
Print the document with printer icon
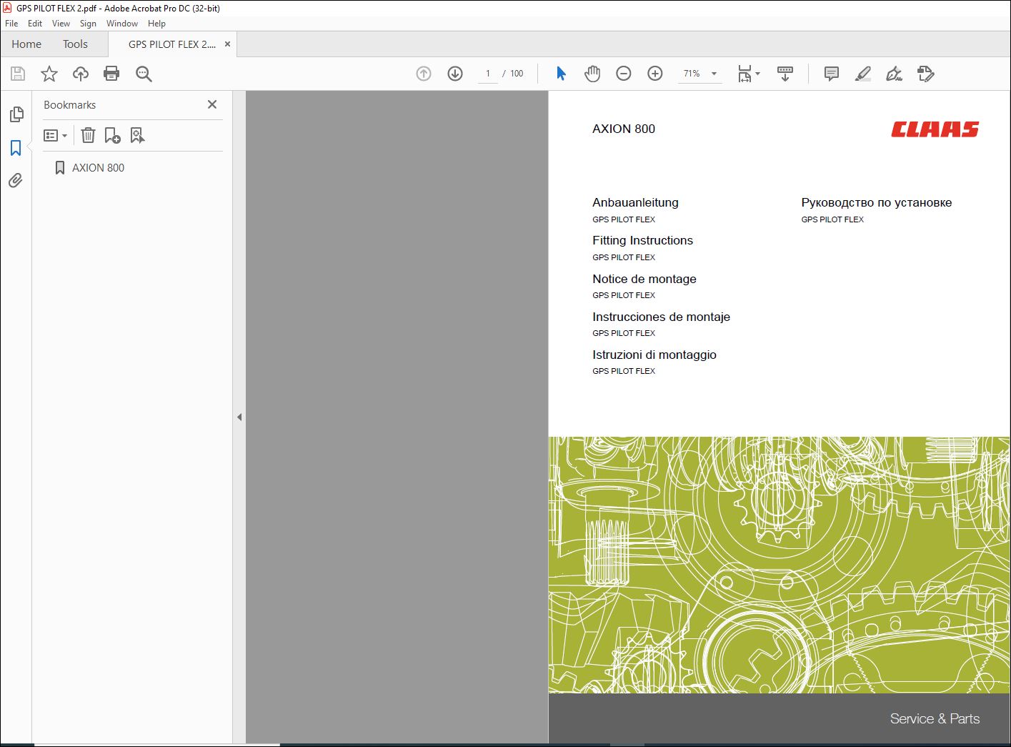point(111,74)
